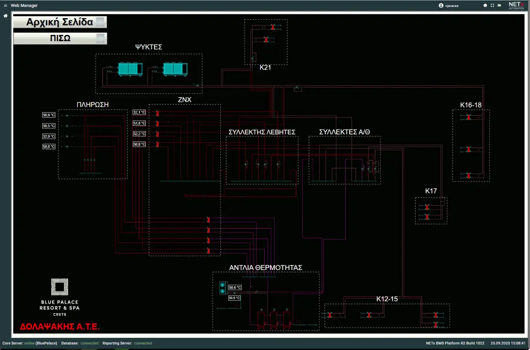Viewport: 530px width, 350px height.
Task: Open the hamburger menu next to Web Manager
Action: click(x=5, y=5)
